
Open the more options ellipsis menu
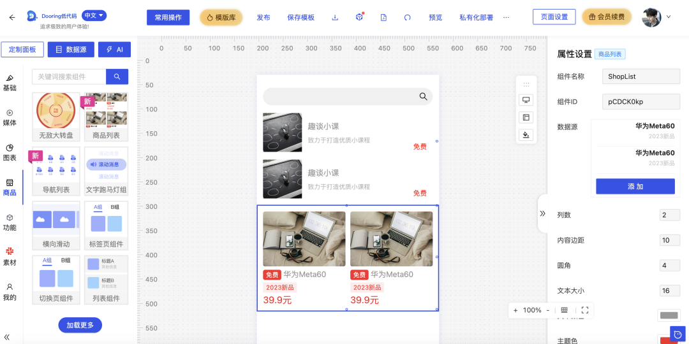[506, 18]
